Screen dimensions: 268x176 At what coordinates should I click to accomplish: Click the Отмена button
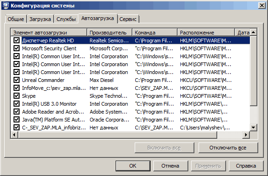170,166
